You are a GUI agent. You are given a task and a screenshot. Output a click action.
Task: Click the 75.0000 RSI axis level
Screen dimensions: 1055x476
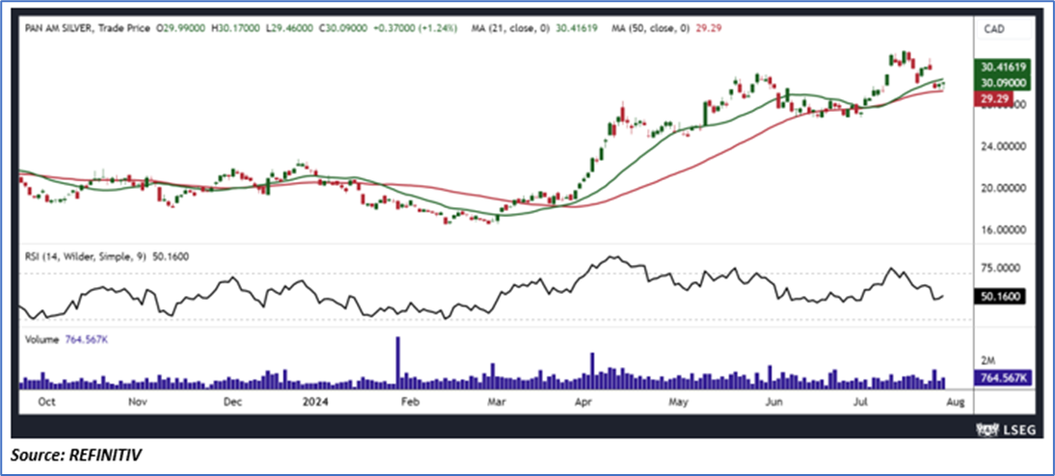[998, 268]
